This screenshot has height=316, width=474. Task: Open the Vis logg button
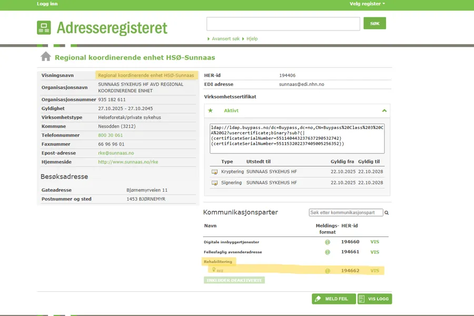374,299
